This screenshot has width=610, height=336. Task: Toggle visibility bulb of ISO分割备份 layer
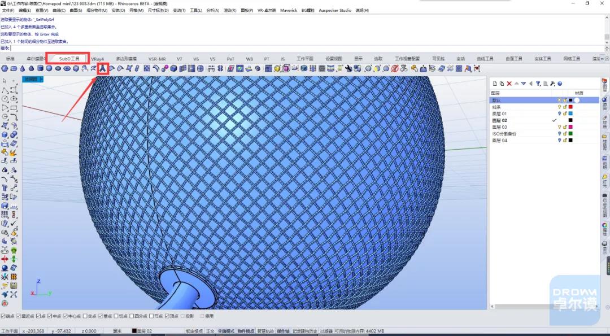point(559,134)
